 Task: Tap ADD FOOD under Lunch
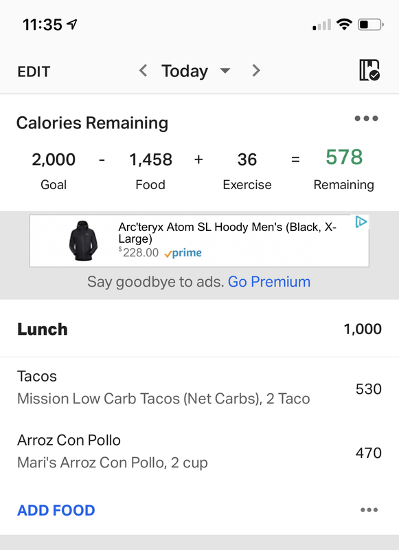tap(56, 510)
